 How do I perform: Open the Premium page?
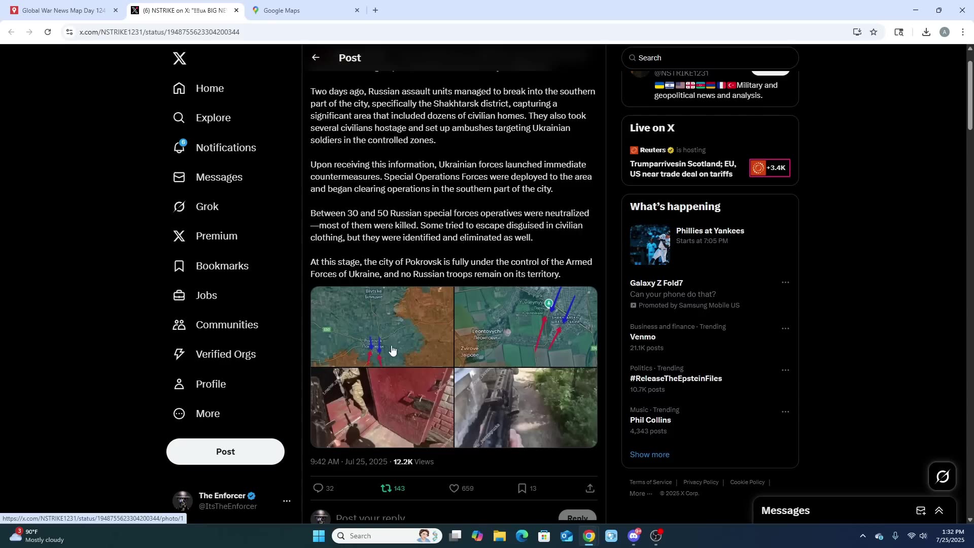205,236
